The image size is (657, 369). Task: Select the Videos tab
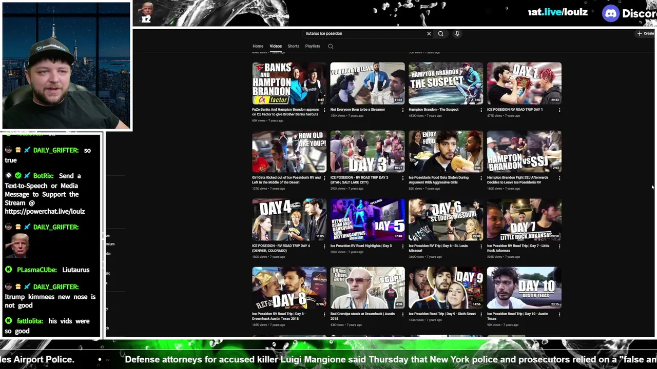tap(276, 46)
